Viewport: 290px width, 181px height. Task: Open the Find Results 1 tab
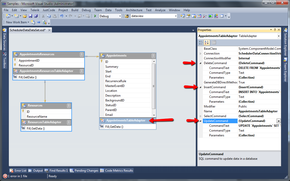pyautogui.click(x=56, y=170)
